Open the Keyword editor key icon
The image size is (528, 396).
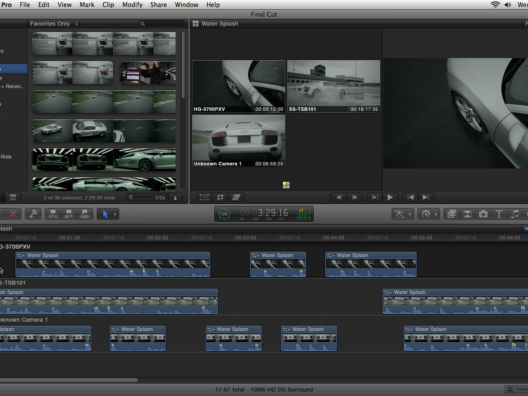pos(33,214)
